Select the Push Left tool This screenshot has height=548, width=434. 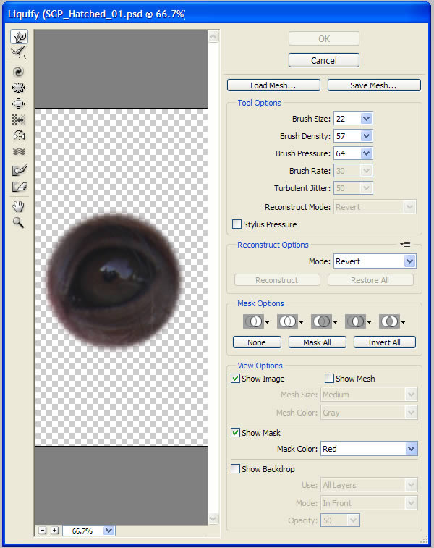point(19,119)
